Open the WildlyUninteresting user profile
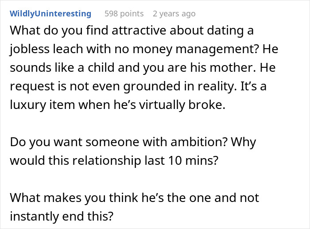This screenshot has height=229, width=310. point(50,14)
